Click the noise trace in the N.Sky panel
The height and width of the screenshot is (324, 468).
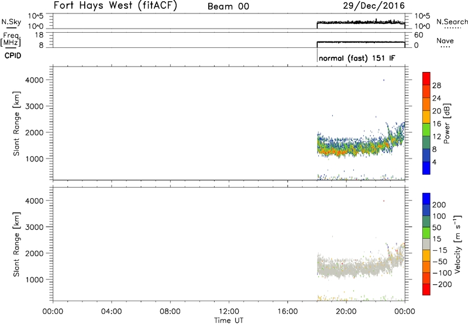pos(361,22)
